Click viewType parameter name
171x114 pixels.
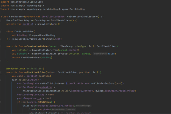(81, 46)
